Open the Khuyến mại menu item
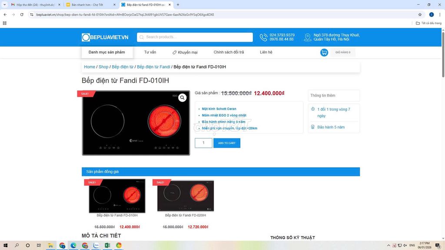445x250 pixels. coord(185,52)
